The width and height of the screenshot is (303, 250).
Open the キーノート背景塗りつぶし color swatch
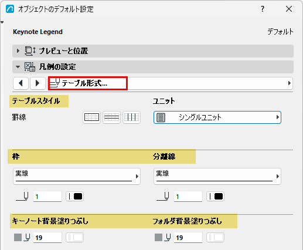click(x=75, y=238)
